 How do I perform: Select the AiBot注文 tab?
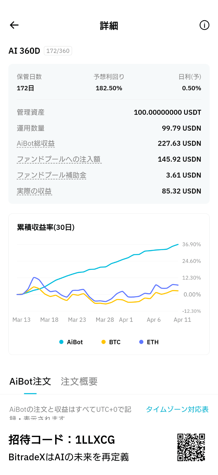point(30,382)
